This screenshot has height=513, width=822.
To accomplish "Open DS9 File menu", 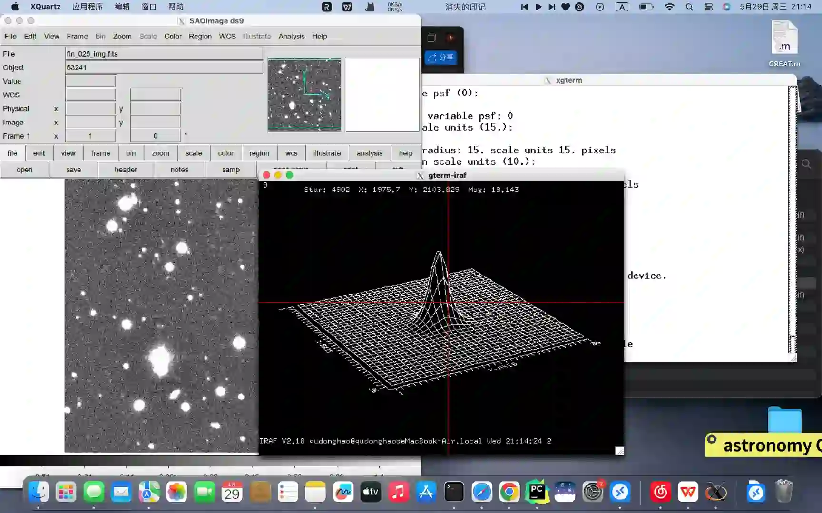I will click(10, 36).
